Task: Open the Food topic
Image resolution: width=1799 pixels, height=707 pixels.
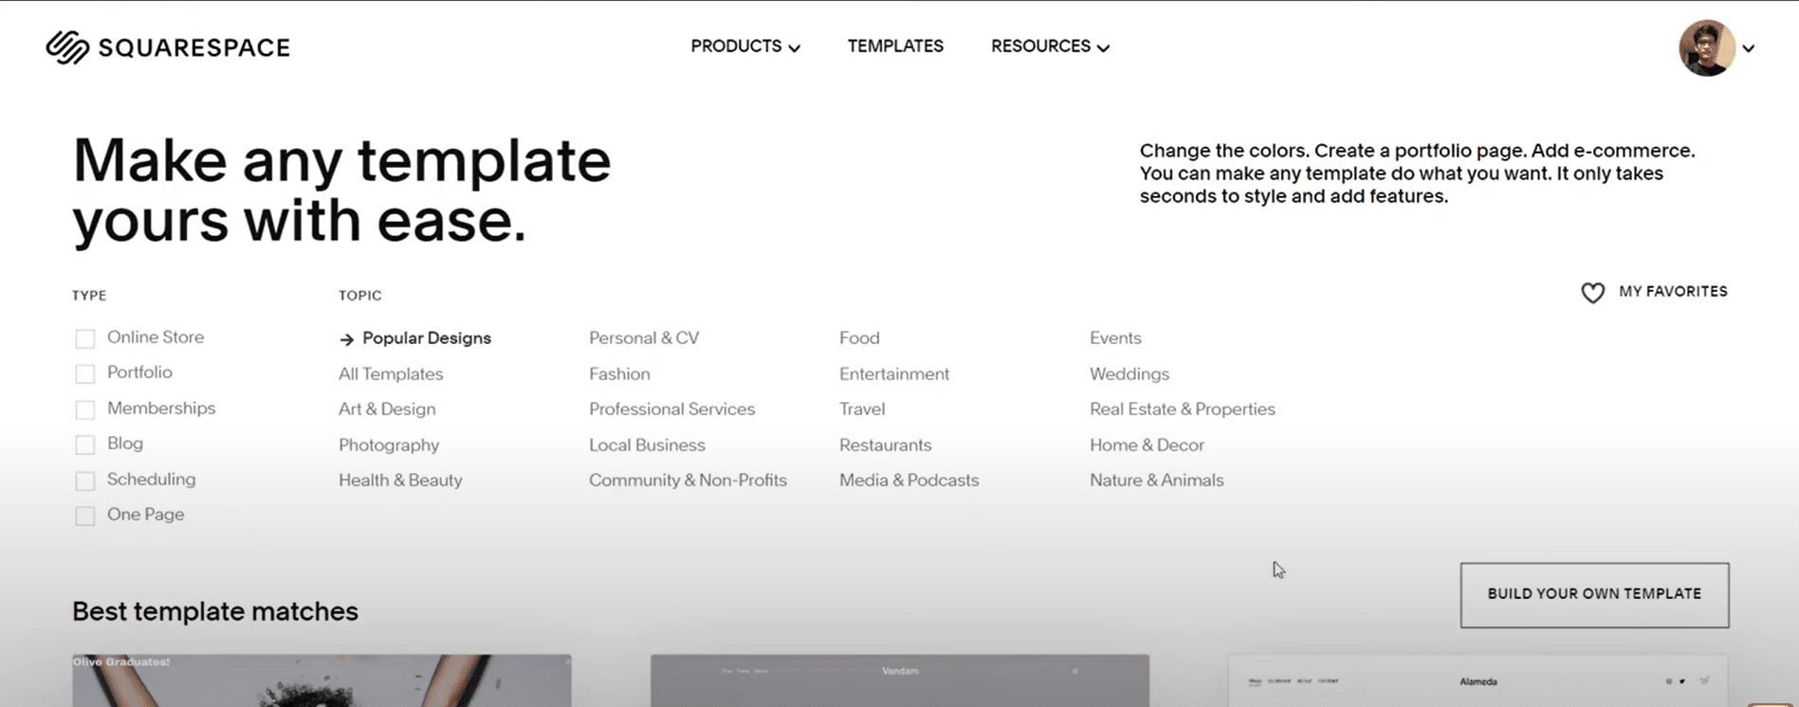Action: click(859, 338)
